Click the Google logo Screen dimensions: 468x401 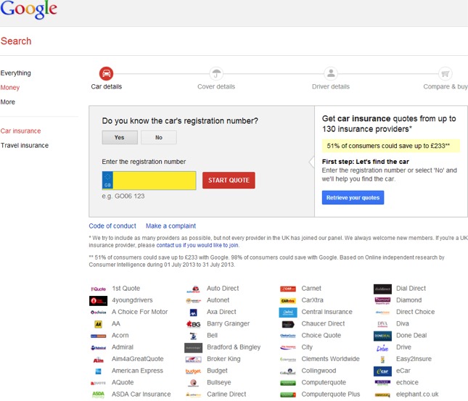click(x=28, y=9)
